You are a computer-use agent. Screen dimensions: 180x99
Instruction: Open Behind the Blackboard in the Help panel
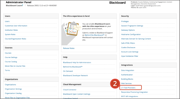coord(73,67)
